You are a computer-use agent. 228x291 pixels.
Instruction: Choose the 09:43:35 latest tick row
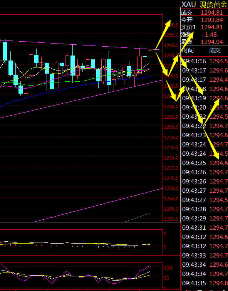coord(205,283)
